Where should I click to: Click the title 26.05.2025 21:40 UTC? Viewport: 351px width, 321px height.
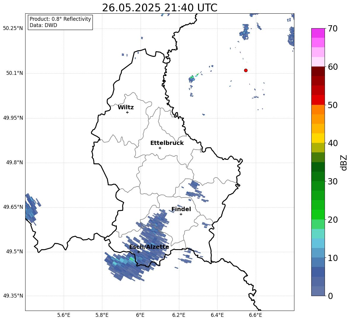[159, 8]
